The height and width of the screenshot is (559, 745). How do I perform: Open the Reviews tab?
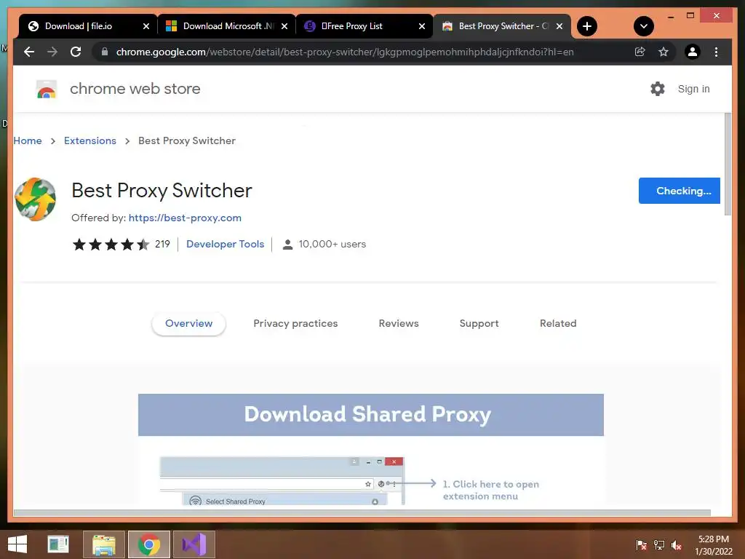pos(399,323)
